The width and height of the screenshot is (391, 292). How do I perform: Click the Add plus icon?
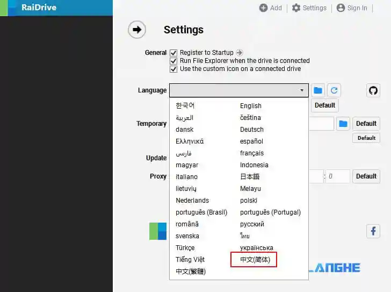[263, 8]
